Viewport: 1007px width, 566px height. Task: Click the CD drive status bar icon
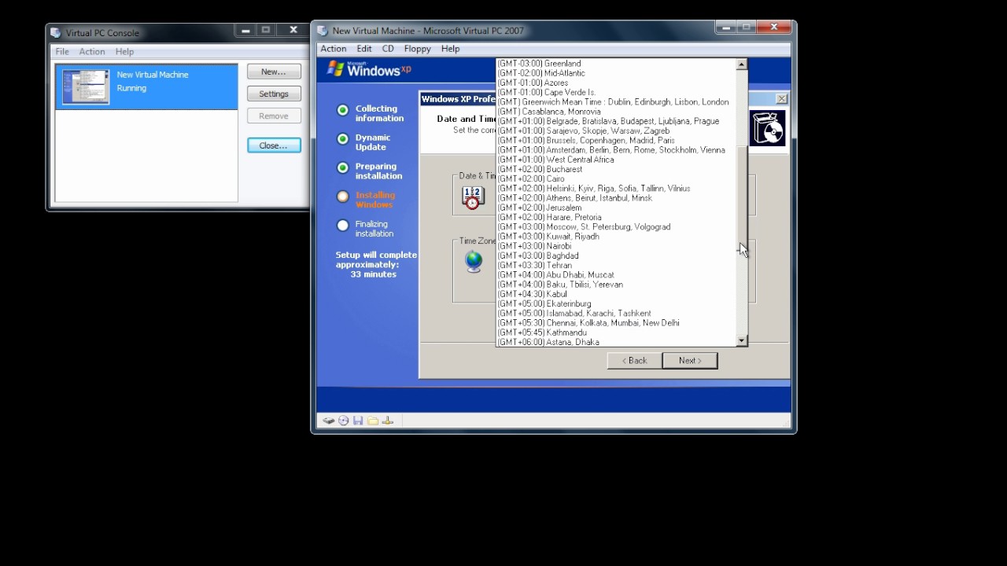(344, 421)
